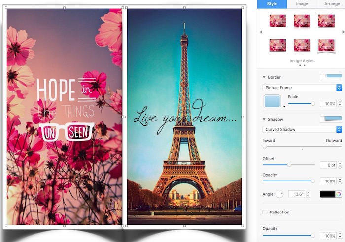Open the Picture Frame border dropdown

(302, 88)
